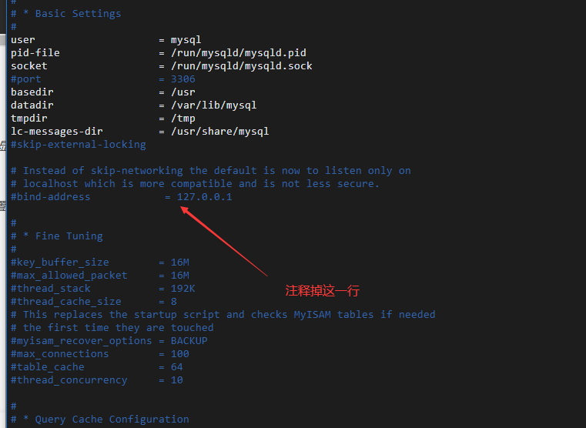Click the #myisam_recover_options setting name

(x=81, y=341)
